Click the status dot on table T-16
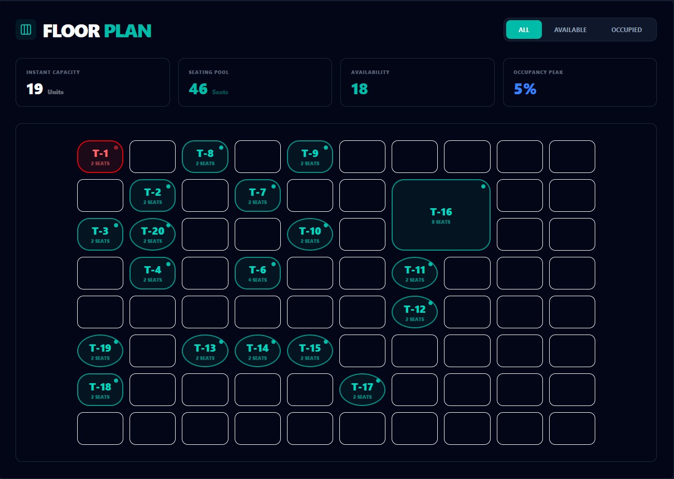674x479 pixels. tap(483, 186)
